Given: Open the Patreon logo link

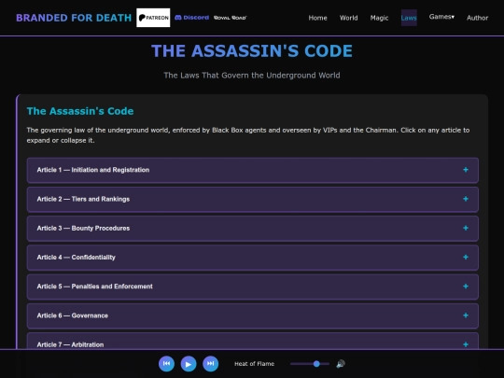Looking at the screenshot, I should pos(153,18).
